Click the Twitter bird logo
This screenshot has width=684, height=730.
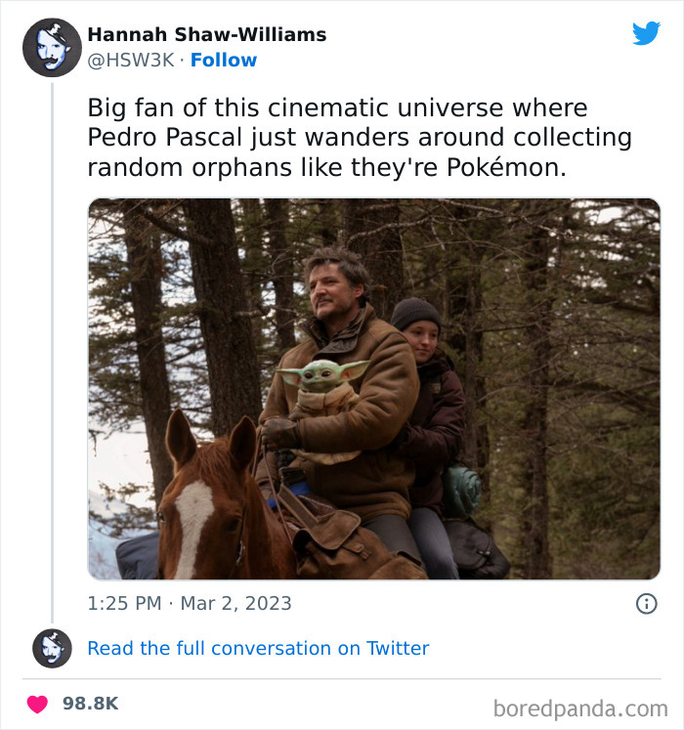coord(646,34)
